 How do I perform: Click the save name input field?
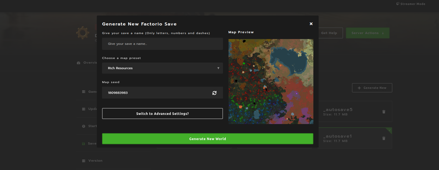point(163,44)
